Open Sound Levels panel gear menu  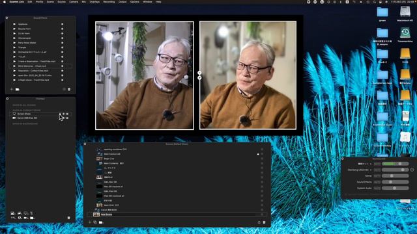[343, 159]
